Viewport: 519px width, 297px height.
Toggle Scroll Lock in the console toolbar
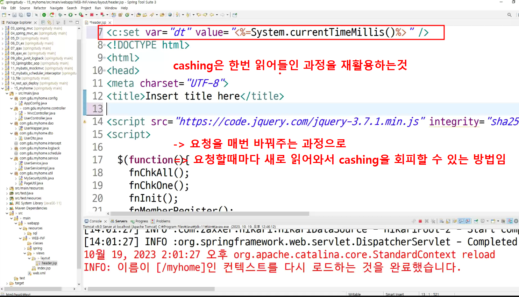pos(448,221)
